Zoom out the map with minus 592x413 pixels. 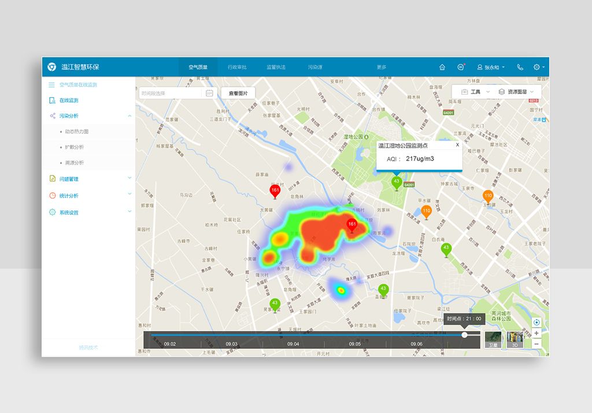point(536,344)
